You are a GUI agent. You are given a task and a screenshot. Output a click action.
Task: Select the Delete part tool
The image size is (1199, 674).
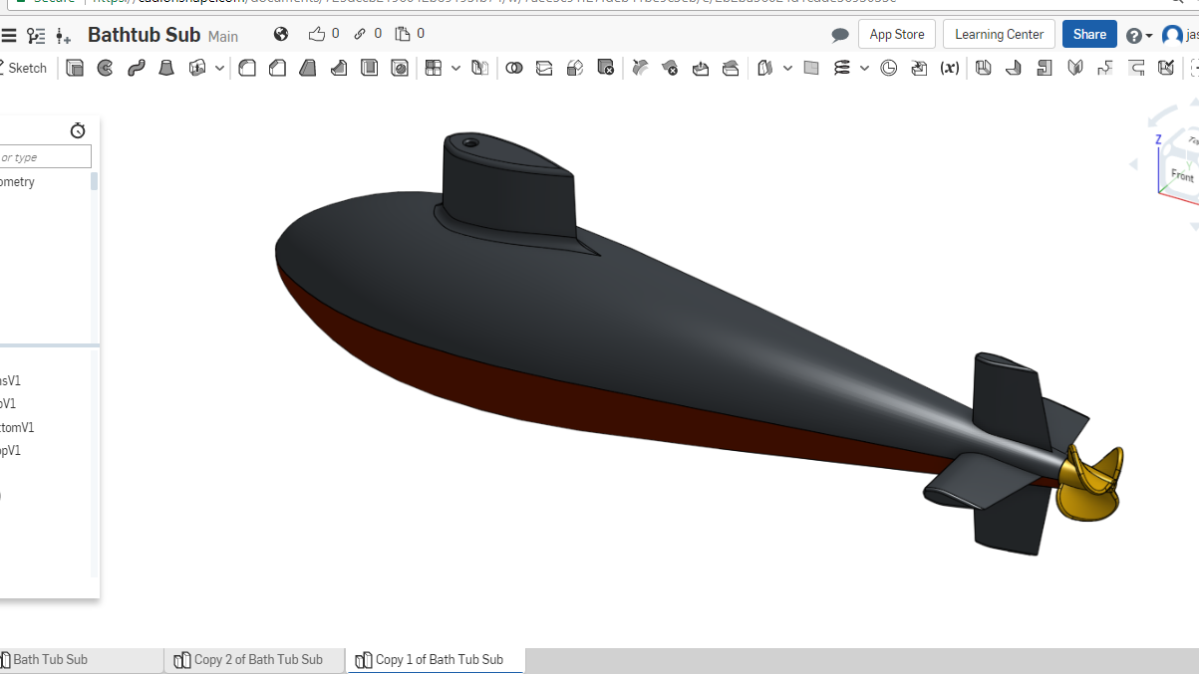[x=605, y=69]
